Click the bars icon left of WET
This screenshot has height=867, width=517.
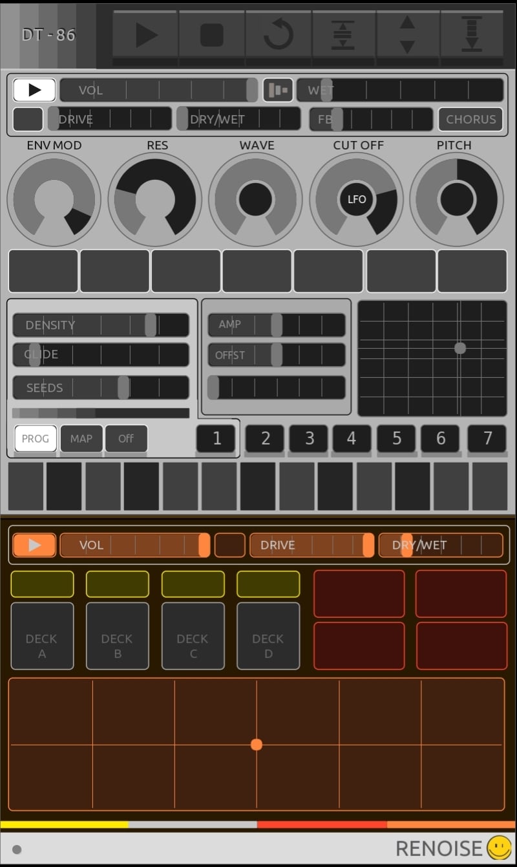pos(278,90)
